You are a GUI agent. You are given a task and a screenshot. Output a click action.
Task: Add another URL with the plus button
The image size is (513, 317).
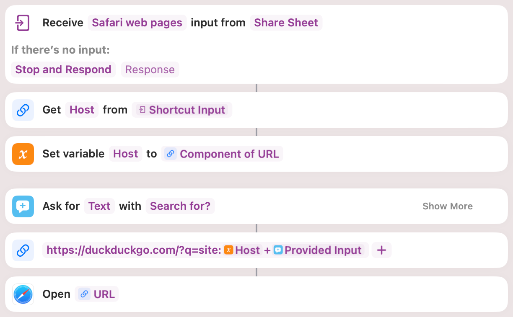(x=381, y=250)
